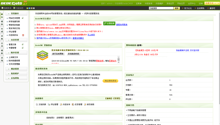Select the green skin color swatch
220x125 pixels.
click(27, 8)
